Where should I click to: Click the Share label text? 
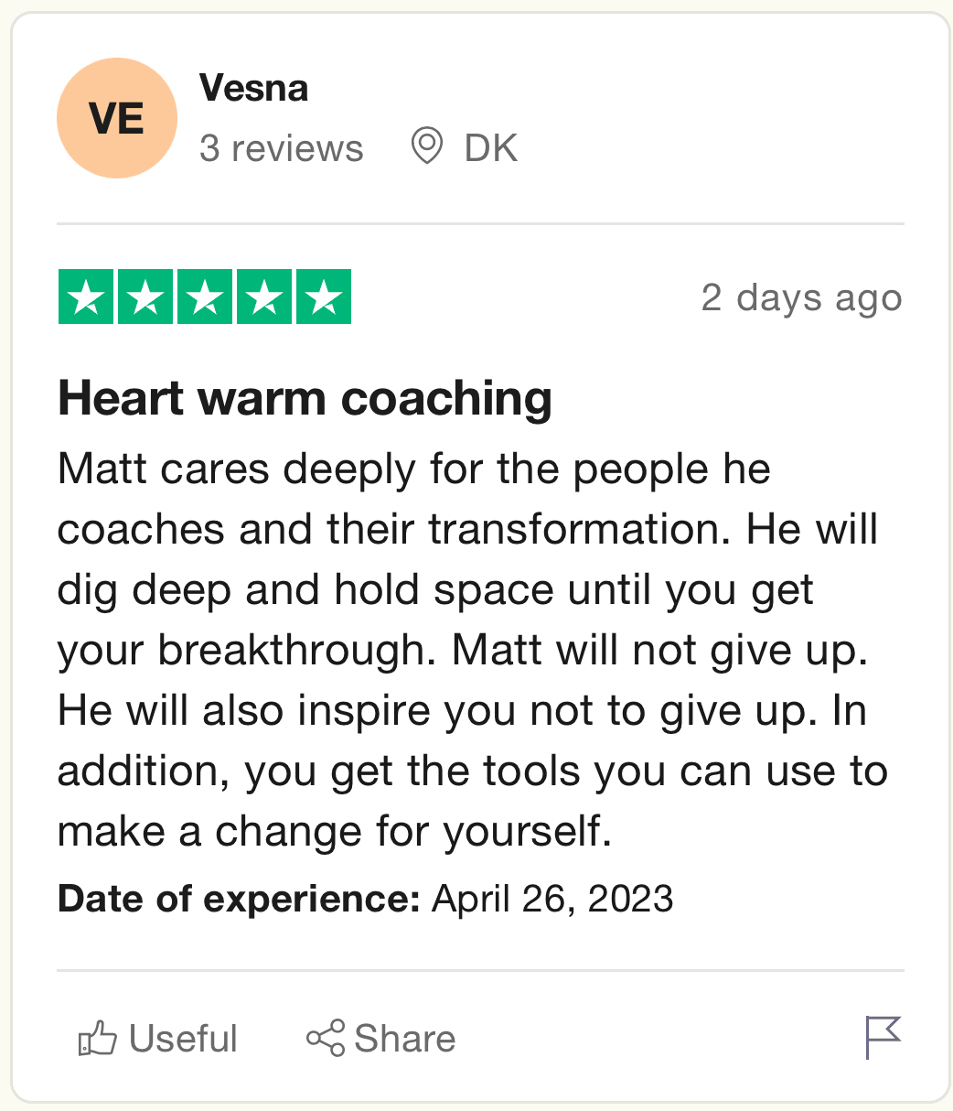(x=404, y=1039)
